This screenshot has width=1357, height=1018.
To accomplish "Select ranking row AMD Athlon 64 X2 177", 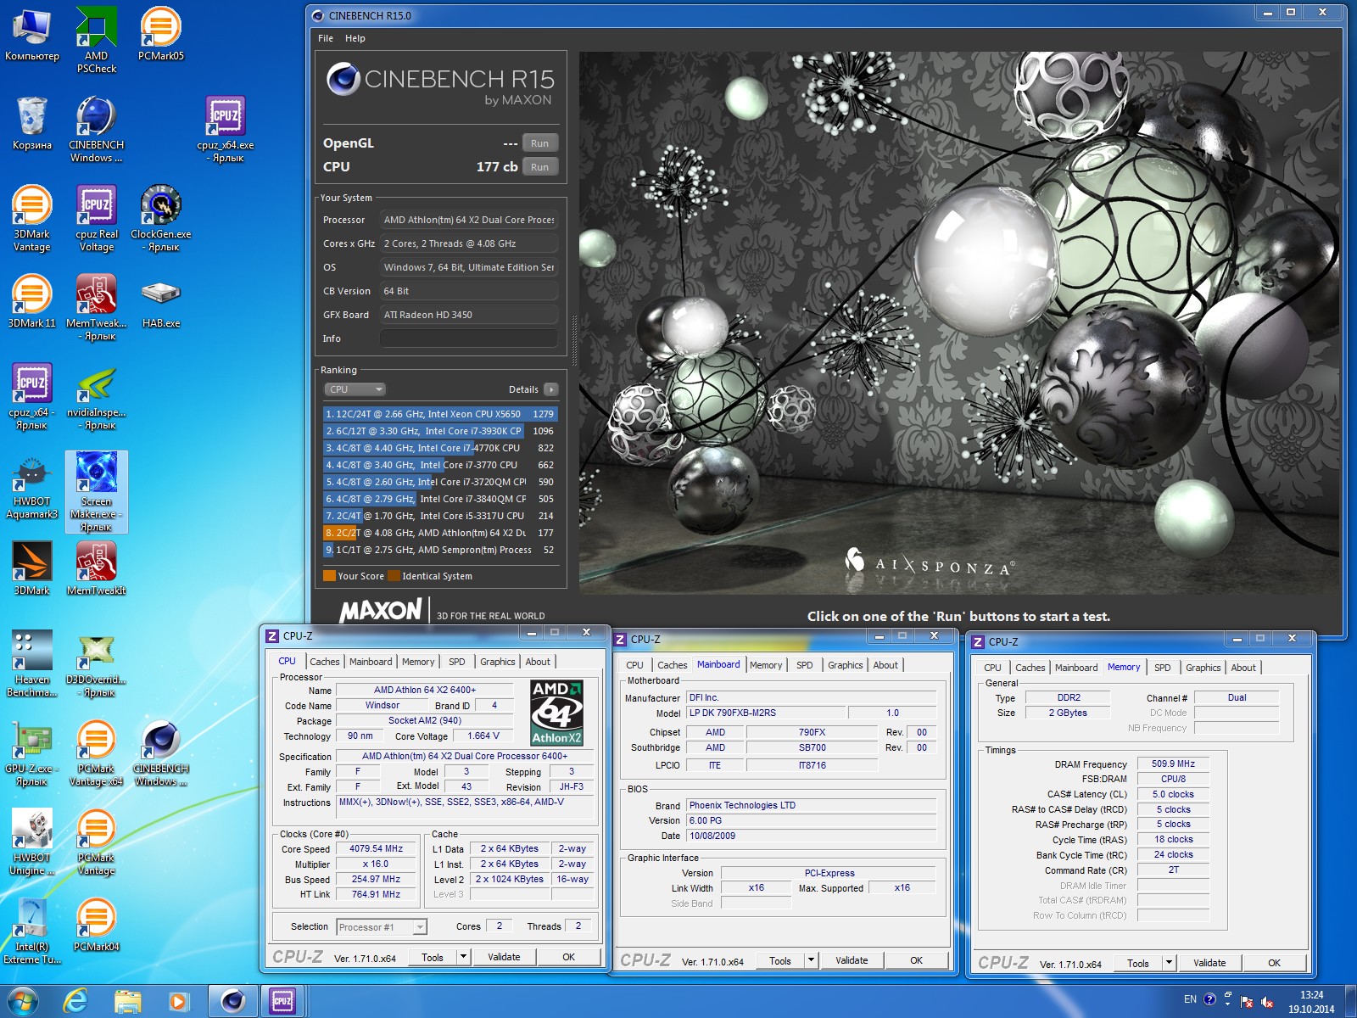I will 440,533.
